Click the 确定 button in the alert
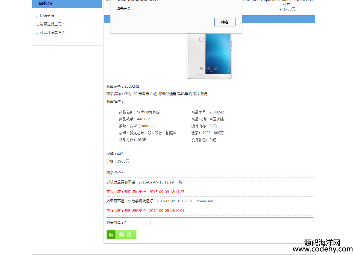Viewport: 354px width, 255px height. [x=225, y=22]
